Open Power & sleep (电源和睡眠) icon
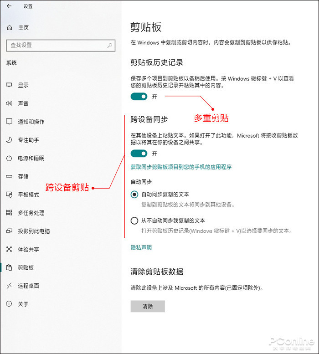The image size is (319, 354). tap(9, 158)
